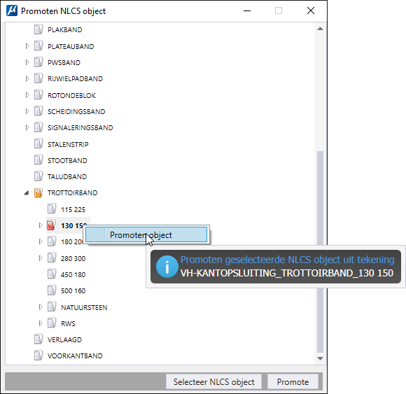The width and height of the screenshot is (406, 394).
Task: Select the TALUDBAND tree item
Action: [x=67, y=177]
